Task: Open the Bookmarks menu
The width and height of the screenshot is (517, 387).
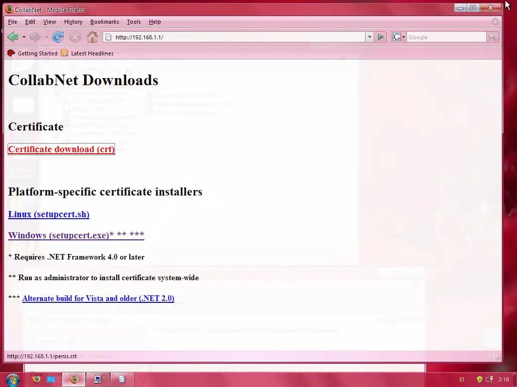Action: (105, 22)
